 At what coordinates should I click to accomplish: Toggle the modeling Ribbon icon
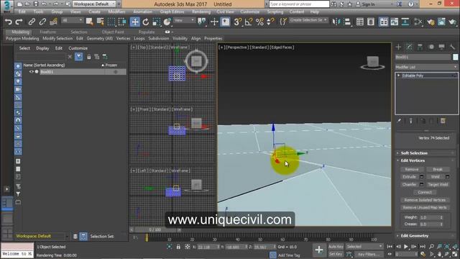[x=384, y=22]
